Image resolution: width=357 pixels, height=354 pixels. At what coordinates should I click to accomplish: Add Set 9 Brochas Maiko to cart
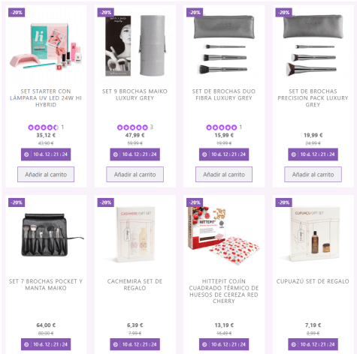point(135,175)
